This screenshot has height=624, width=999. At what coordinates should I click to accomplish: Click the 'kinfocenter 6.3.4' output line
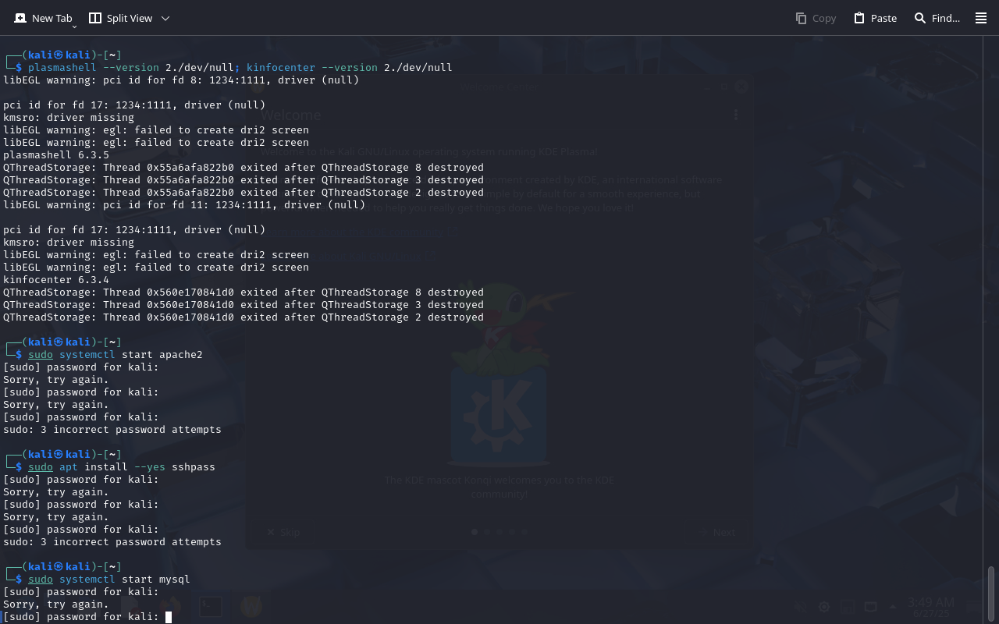56,280
